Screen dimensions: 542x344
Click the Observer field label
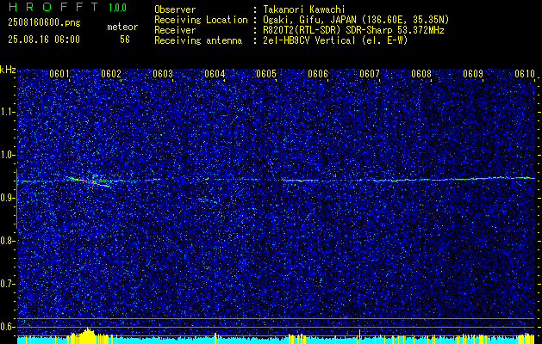coord(175,9)
